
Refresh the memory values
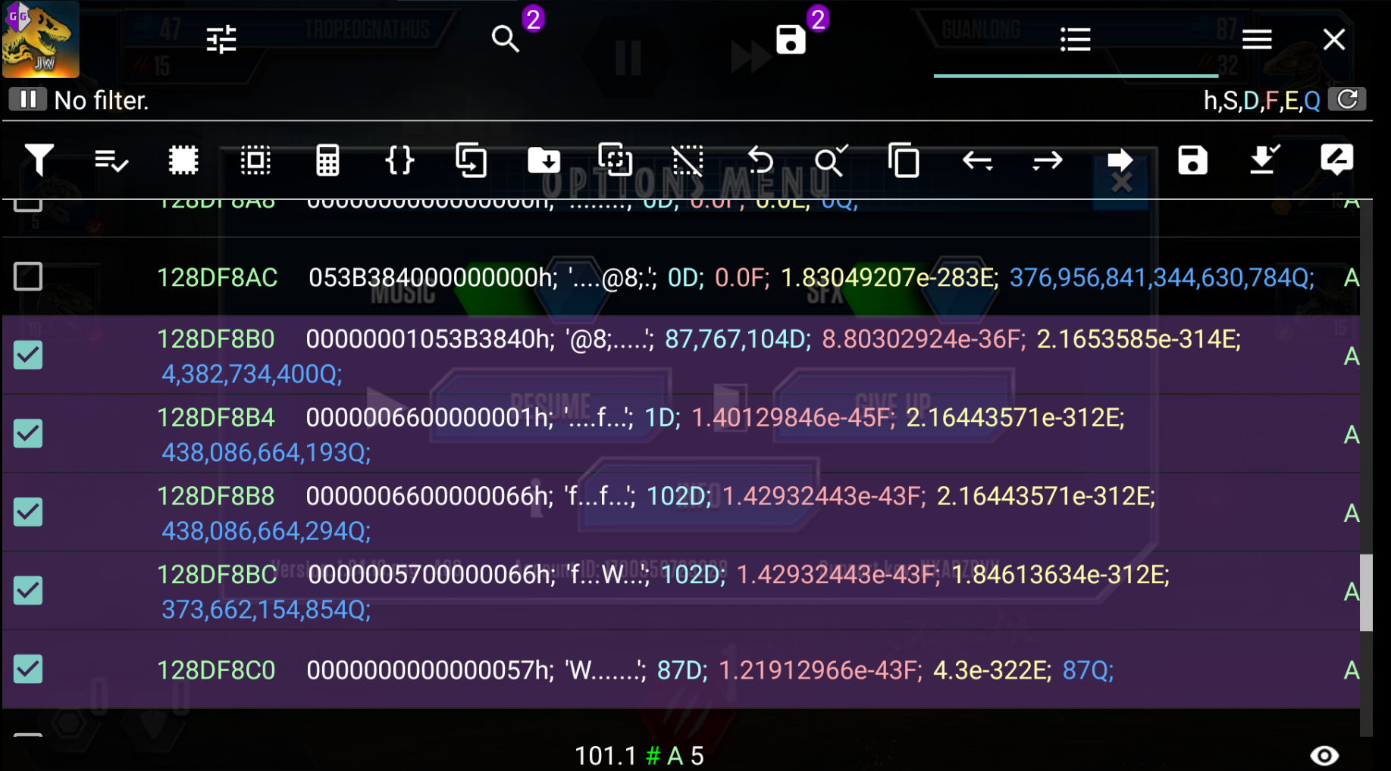point(1347,99)
